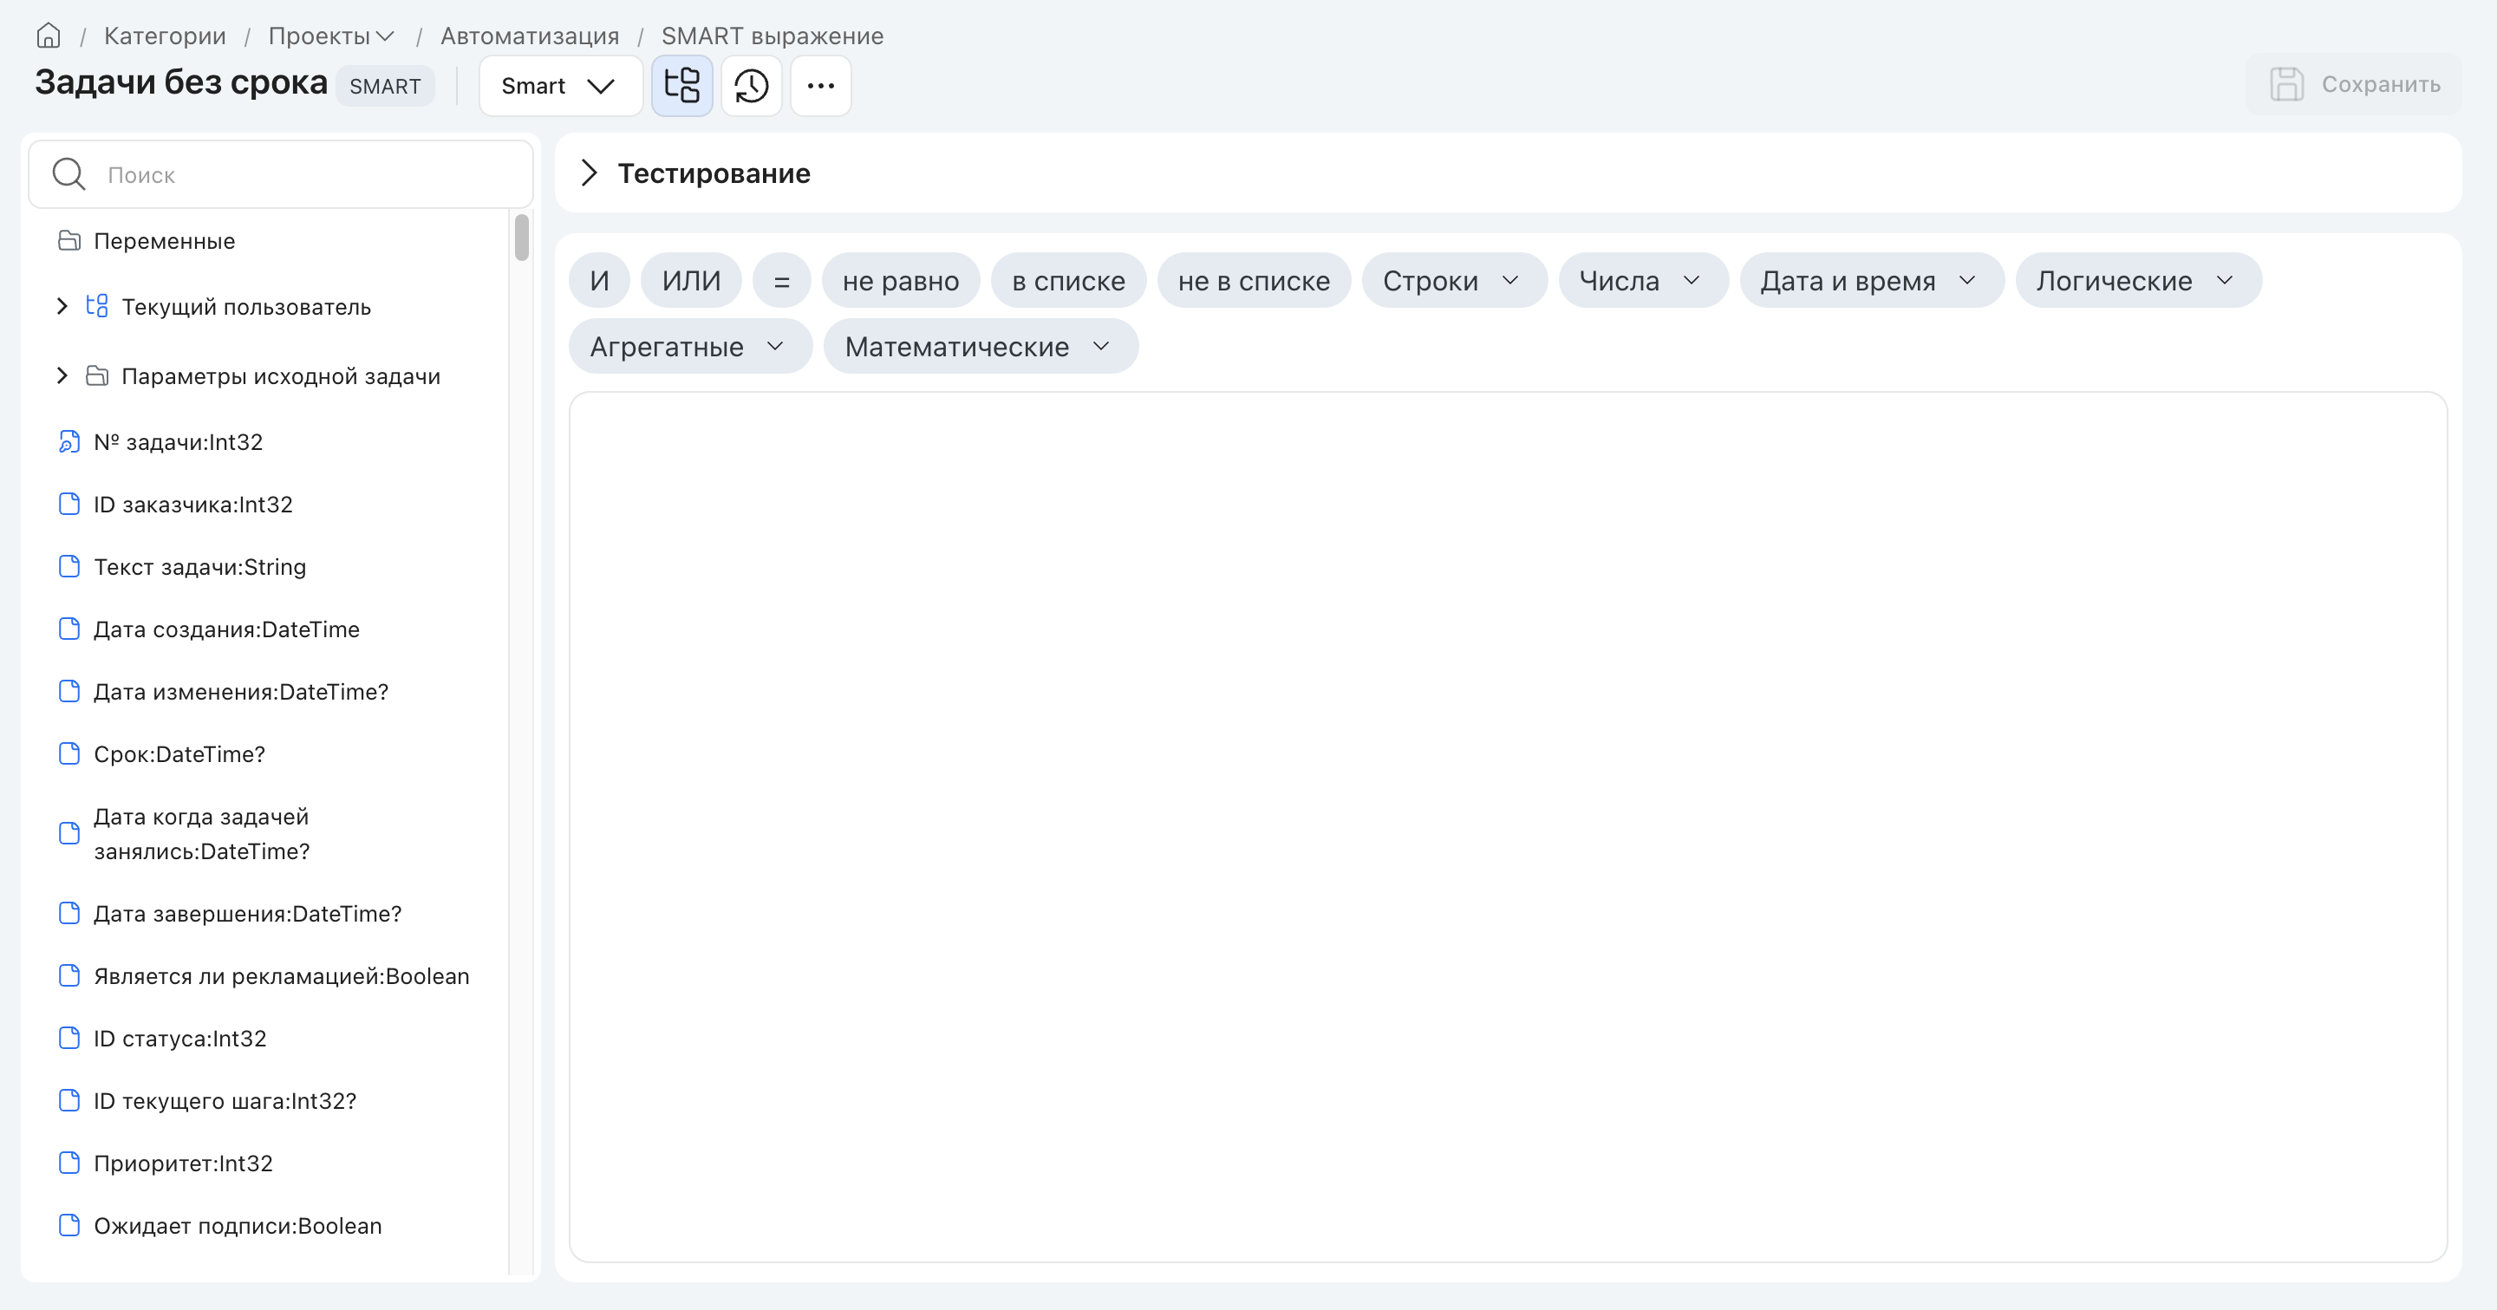Insert the ИЛИ operator
Image resolution: width=2497 pixels, height=1310 pixels.
691,280
